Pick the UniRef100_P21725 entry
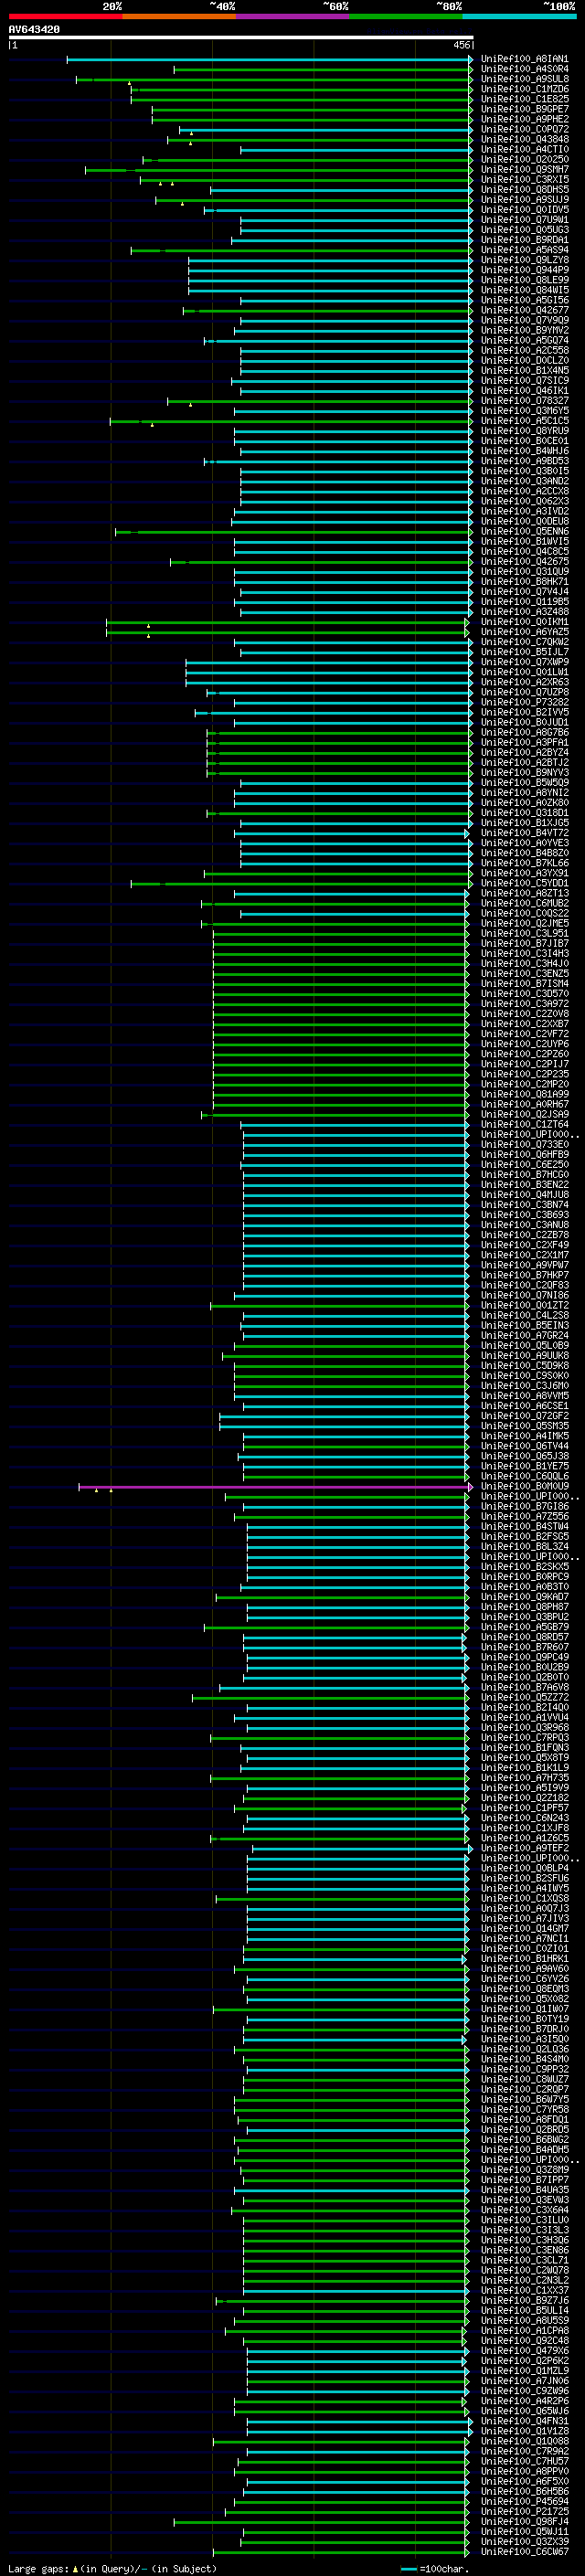Image resolution: width=585 pixels, height=2576 pixels. click(525, 2511)
